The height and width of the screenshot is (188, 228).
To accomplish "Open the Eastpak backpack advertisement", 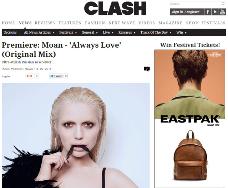I will pos(190,119).
